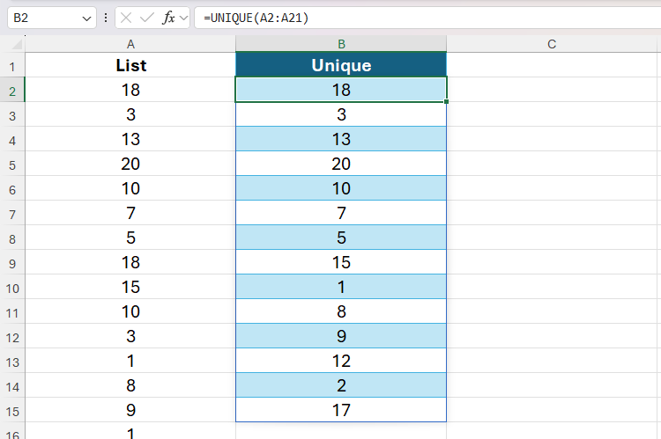661x439 pixels.
Task: Select the row 9 header
Action: point(12,263)
